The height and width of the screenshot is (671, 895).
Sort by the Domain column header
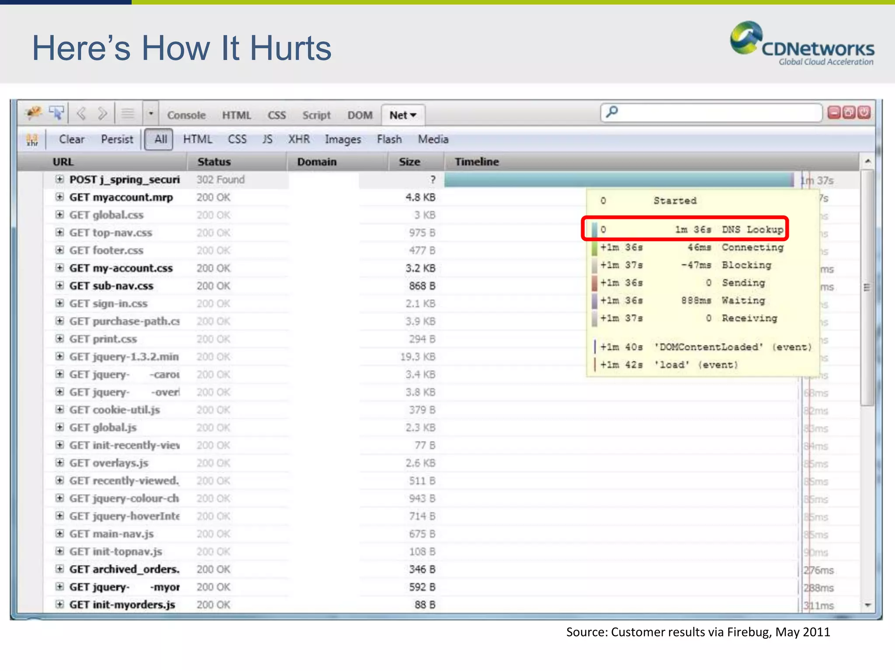pos(338,162)
